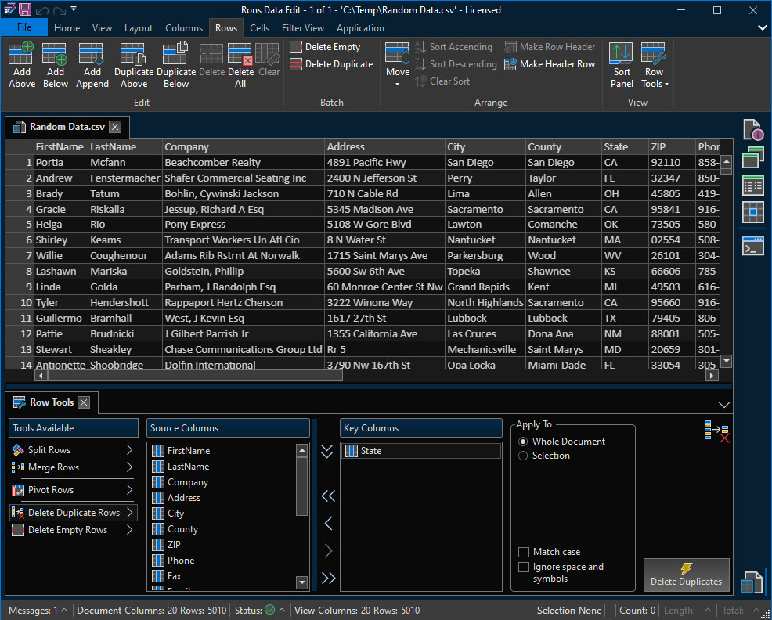Viewport: 772px width, 620px height.
Task: Check Ignore space and symbols
Action: tap(524, 567)
